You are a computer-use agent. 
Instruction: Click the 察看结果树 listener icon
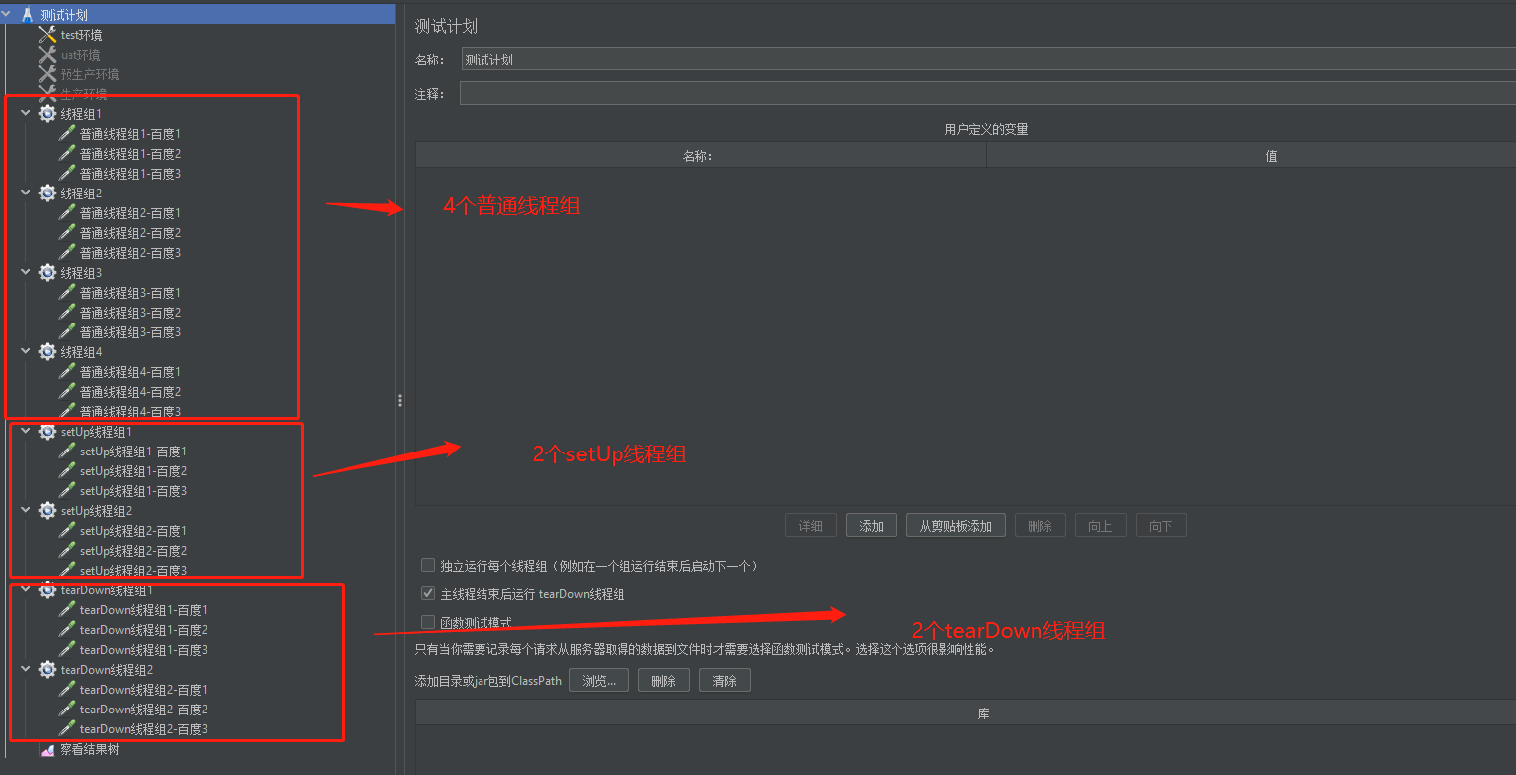[x=47, y=750]
